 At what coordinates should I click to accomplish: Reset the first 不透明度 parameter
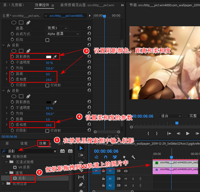coord(89,62)
